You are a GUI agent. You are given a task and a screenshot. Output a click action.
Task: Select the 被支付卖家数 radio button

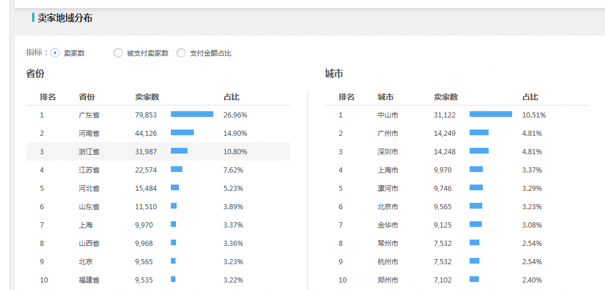pyautogui.click(x=118, y=53)
